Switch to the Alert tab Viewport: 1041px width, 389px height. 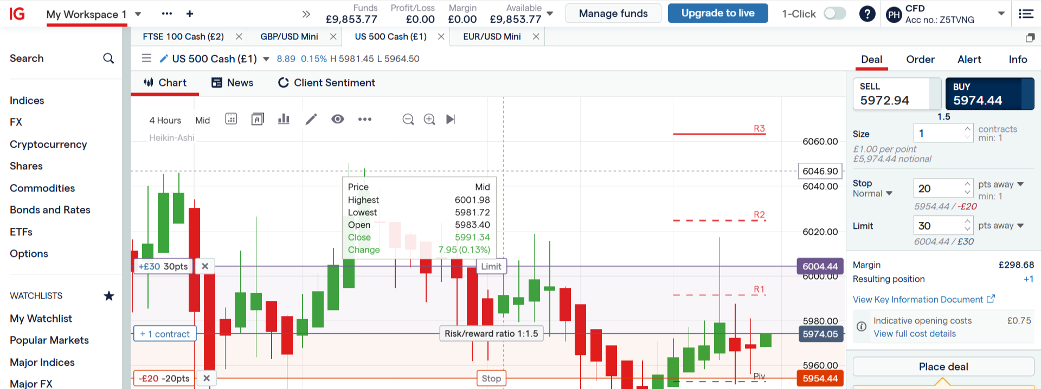click(x=969, y=60)
